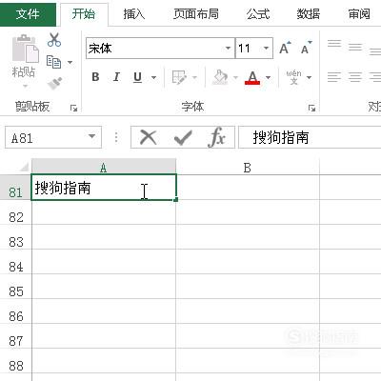Click the center align icon

355,77
